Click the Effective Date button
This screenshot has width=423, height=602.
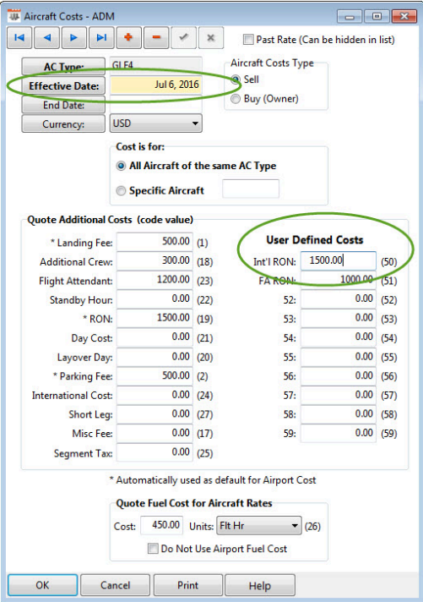pyautogui.click(x=63, y=85)
